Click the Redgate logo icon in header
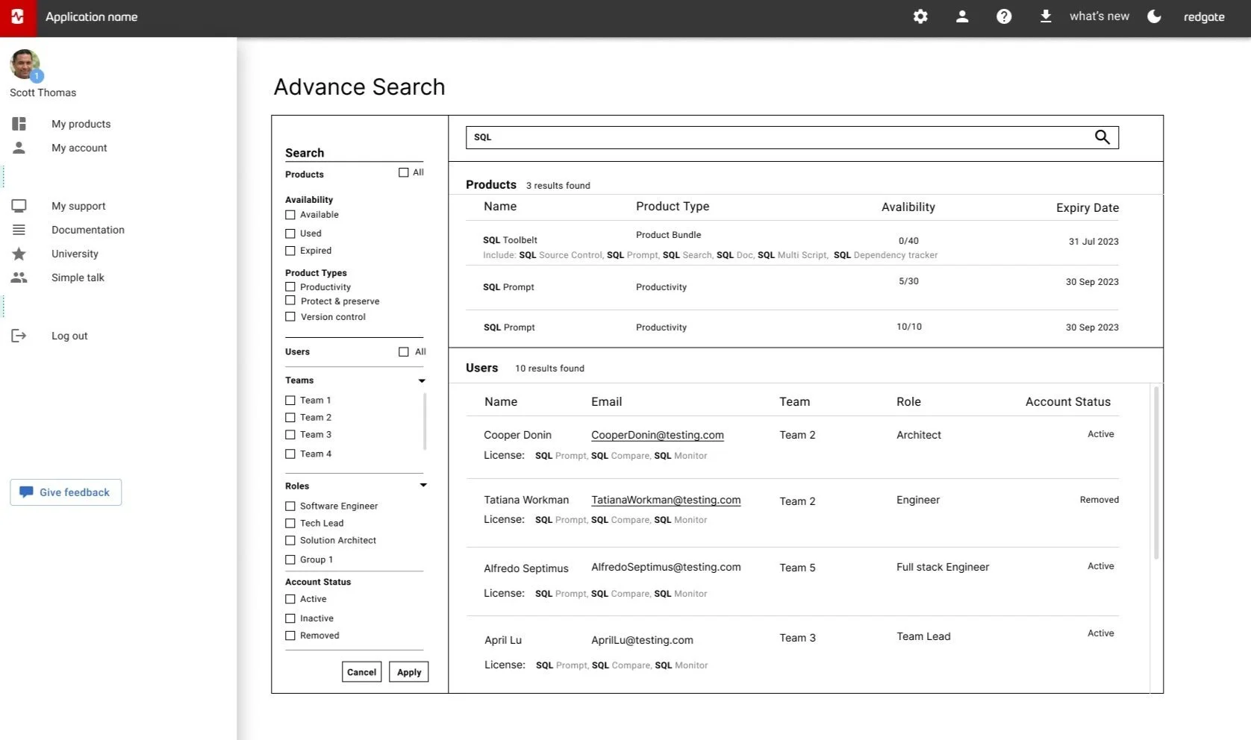This screenshot has width=1251, height=740. [18, 17]
